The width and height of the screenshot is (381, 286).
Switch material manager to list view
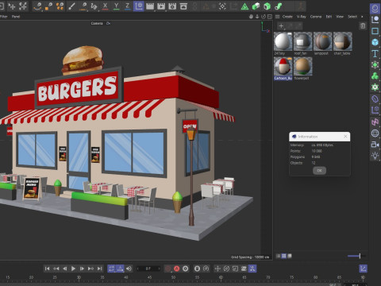point(279,256)
